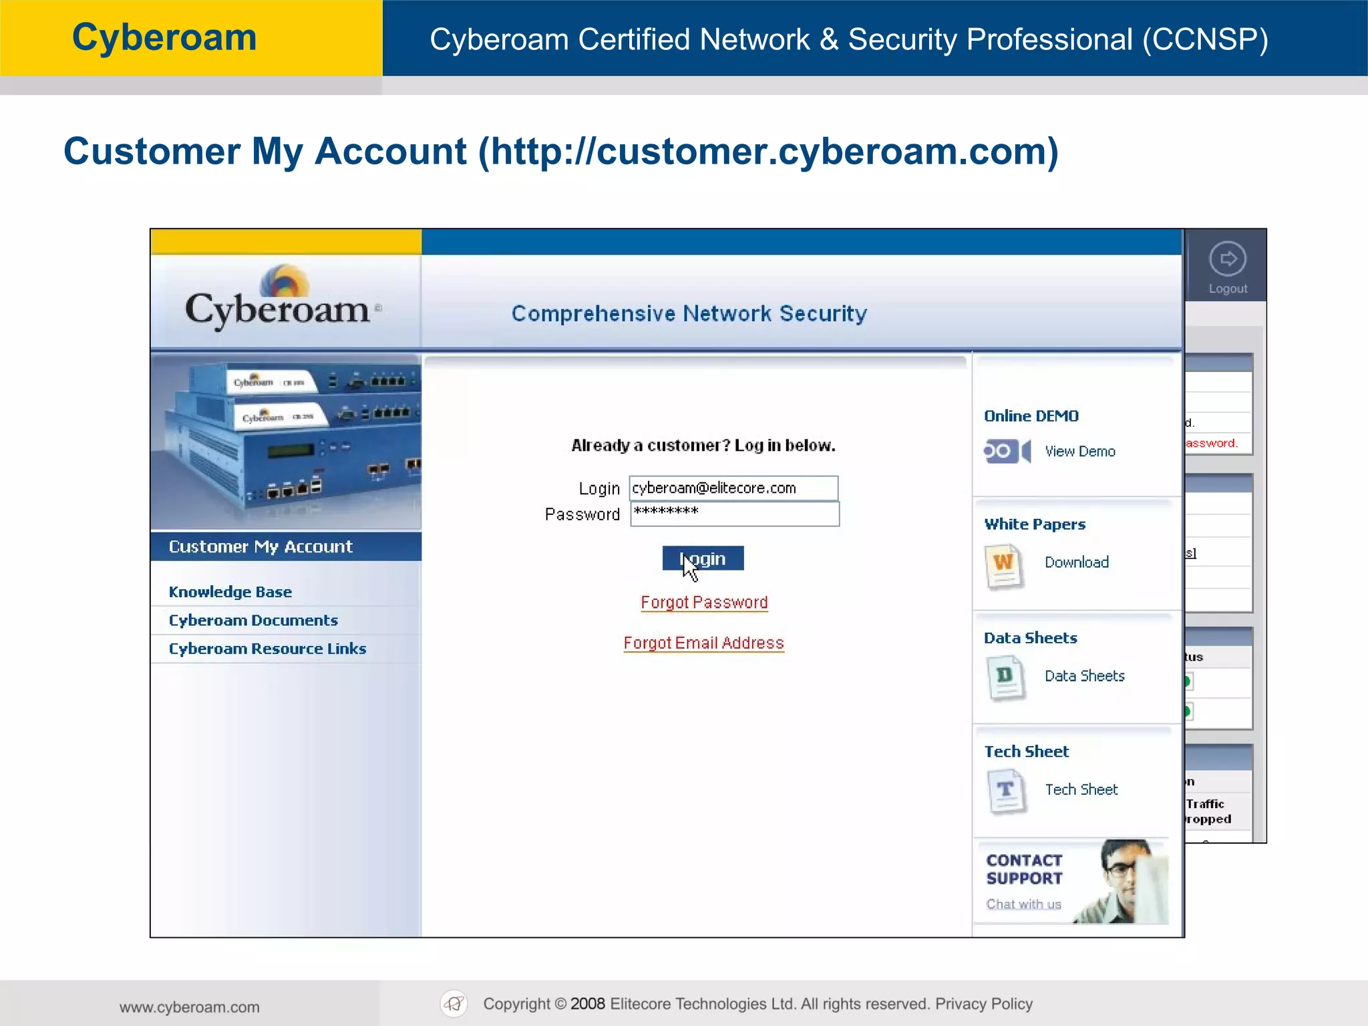The width and height of the screenshot is (1368, 1026).
Task: Open Knowledge Base in left menu
Action: 230,592
